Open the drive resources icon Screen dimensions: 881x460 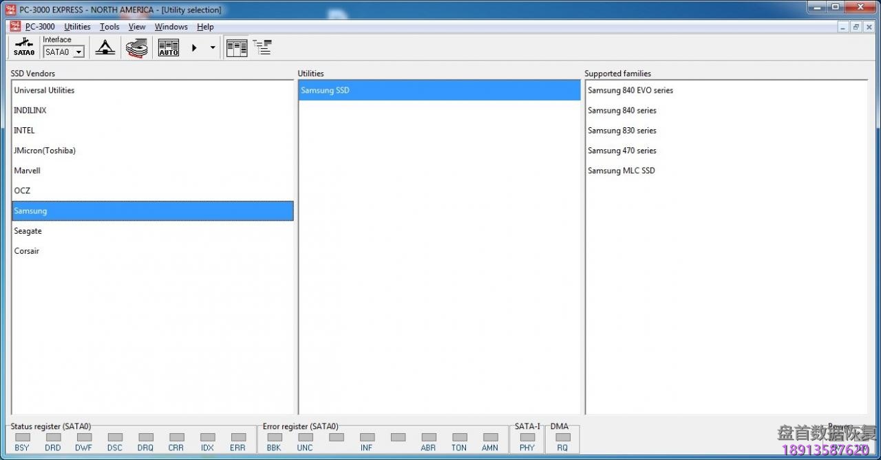coord(136,47)
